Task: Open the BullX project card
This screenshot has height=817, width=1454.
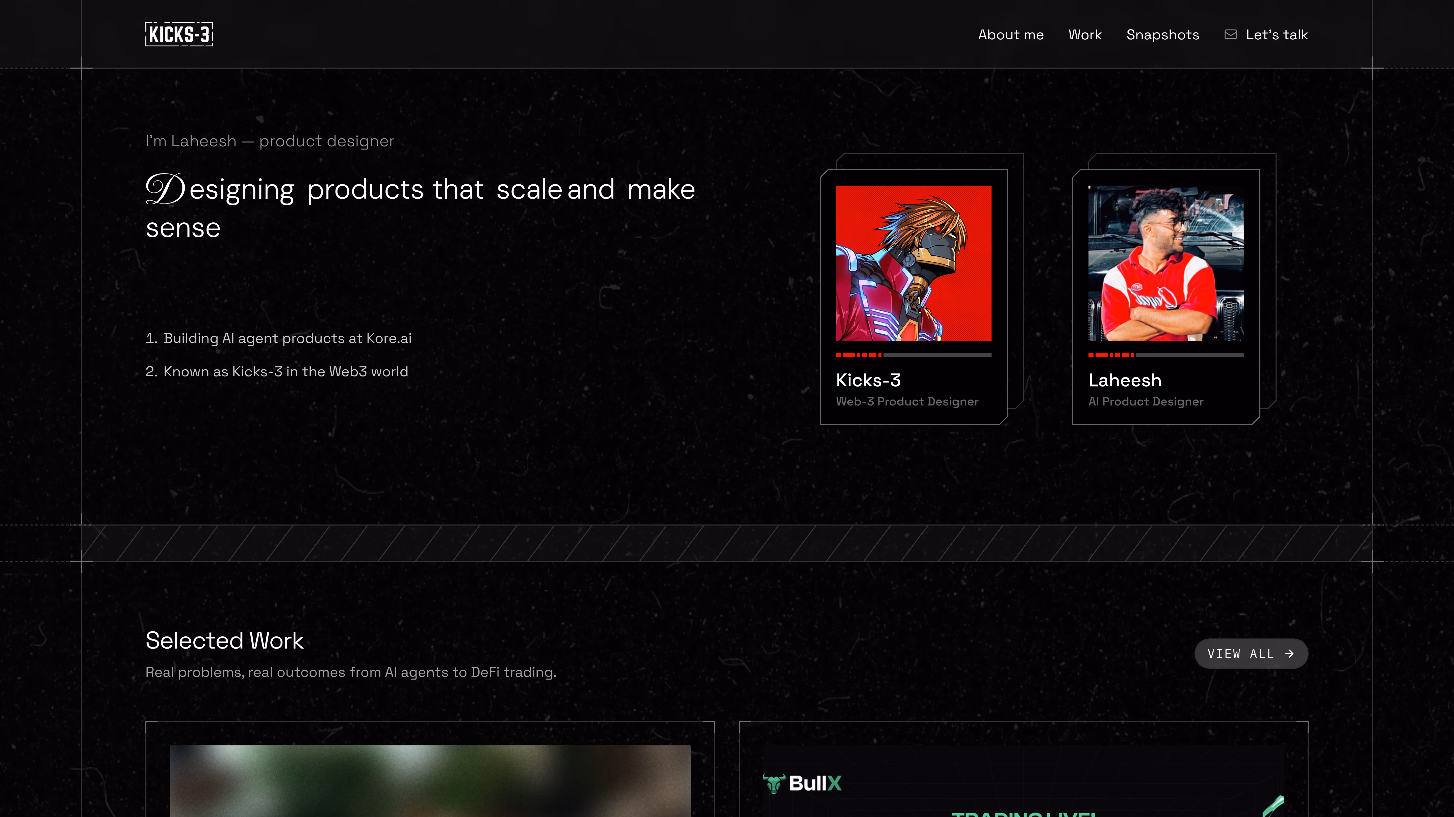Action: [x=1023, y=770]
